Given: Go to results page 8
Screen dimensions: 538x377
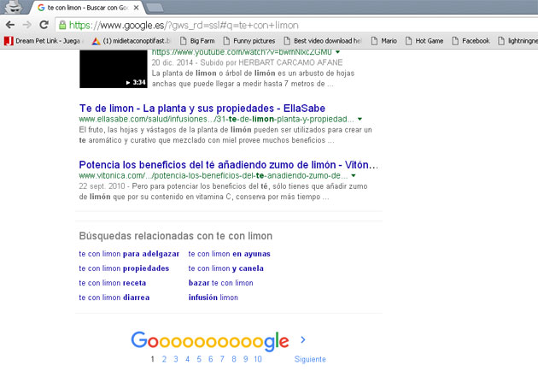Looking at the screenshot, I should [x=234, y=359].
